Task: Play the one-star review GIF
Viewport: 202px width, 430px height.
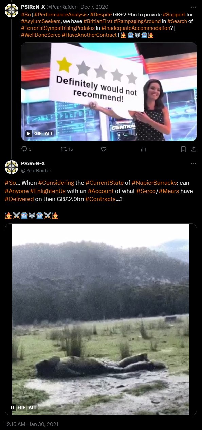Action: point(29,133)
